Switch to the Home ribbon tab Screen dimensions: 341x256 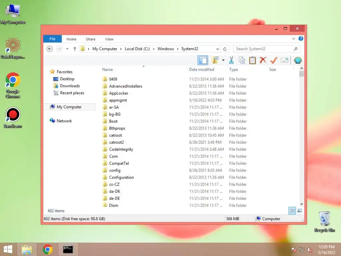coord(71,39)
